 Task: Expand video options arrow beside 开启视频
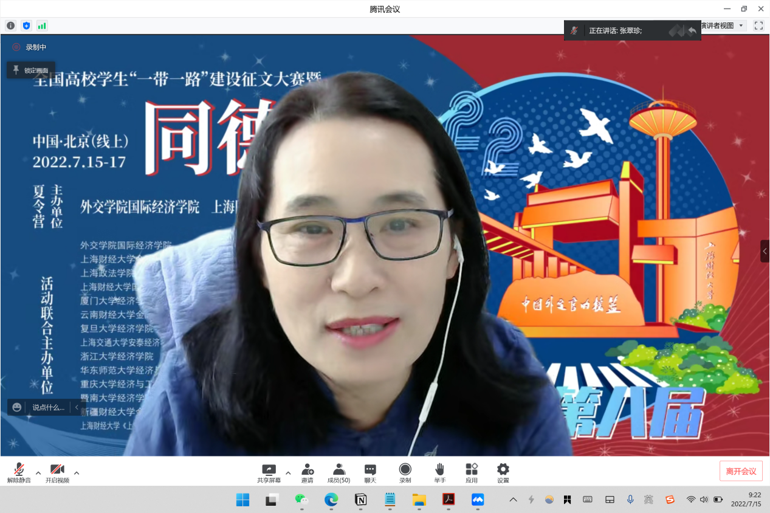point(77,472)
